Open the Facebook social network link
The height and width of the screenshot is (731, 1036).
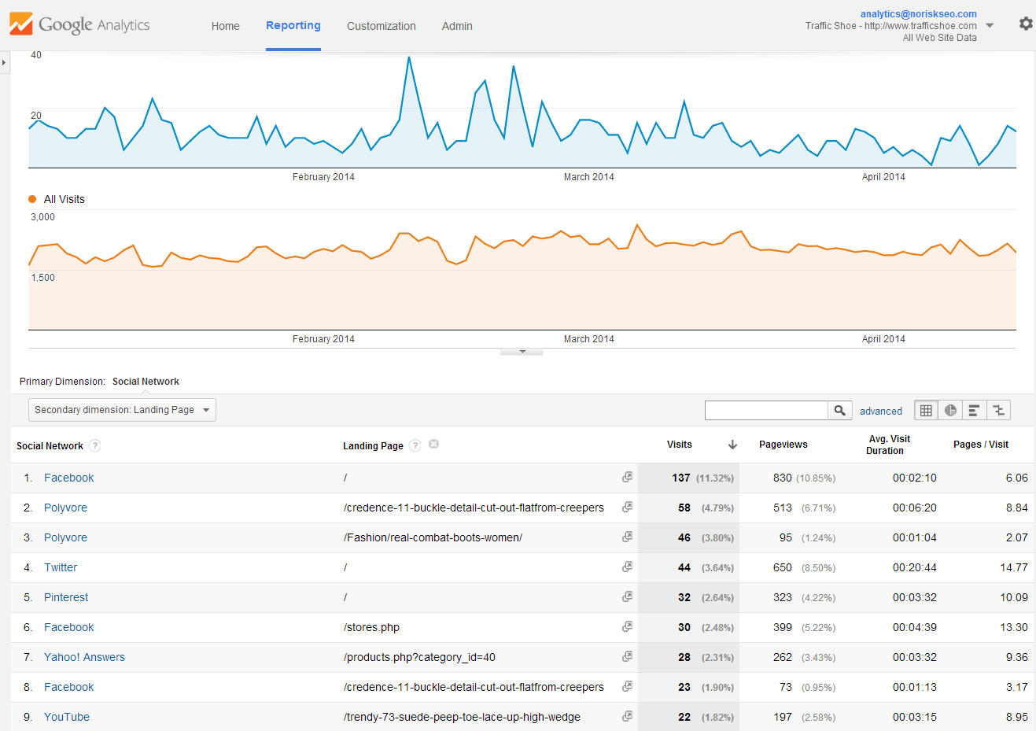(x=68, y=477)
